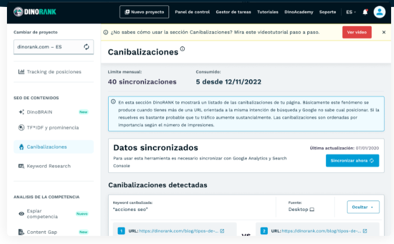
Task: Click the New badge next to Content Gap
Action: point(84,232)
